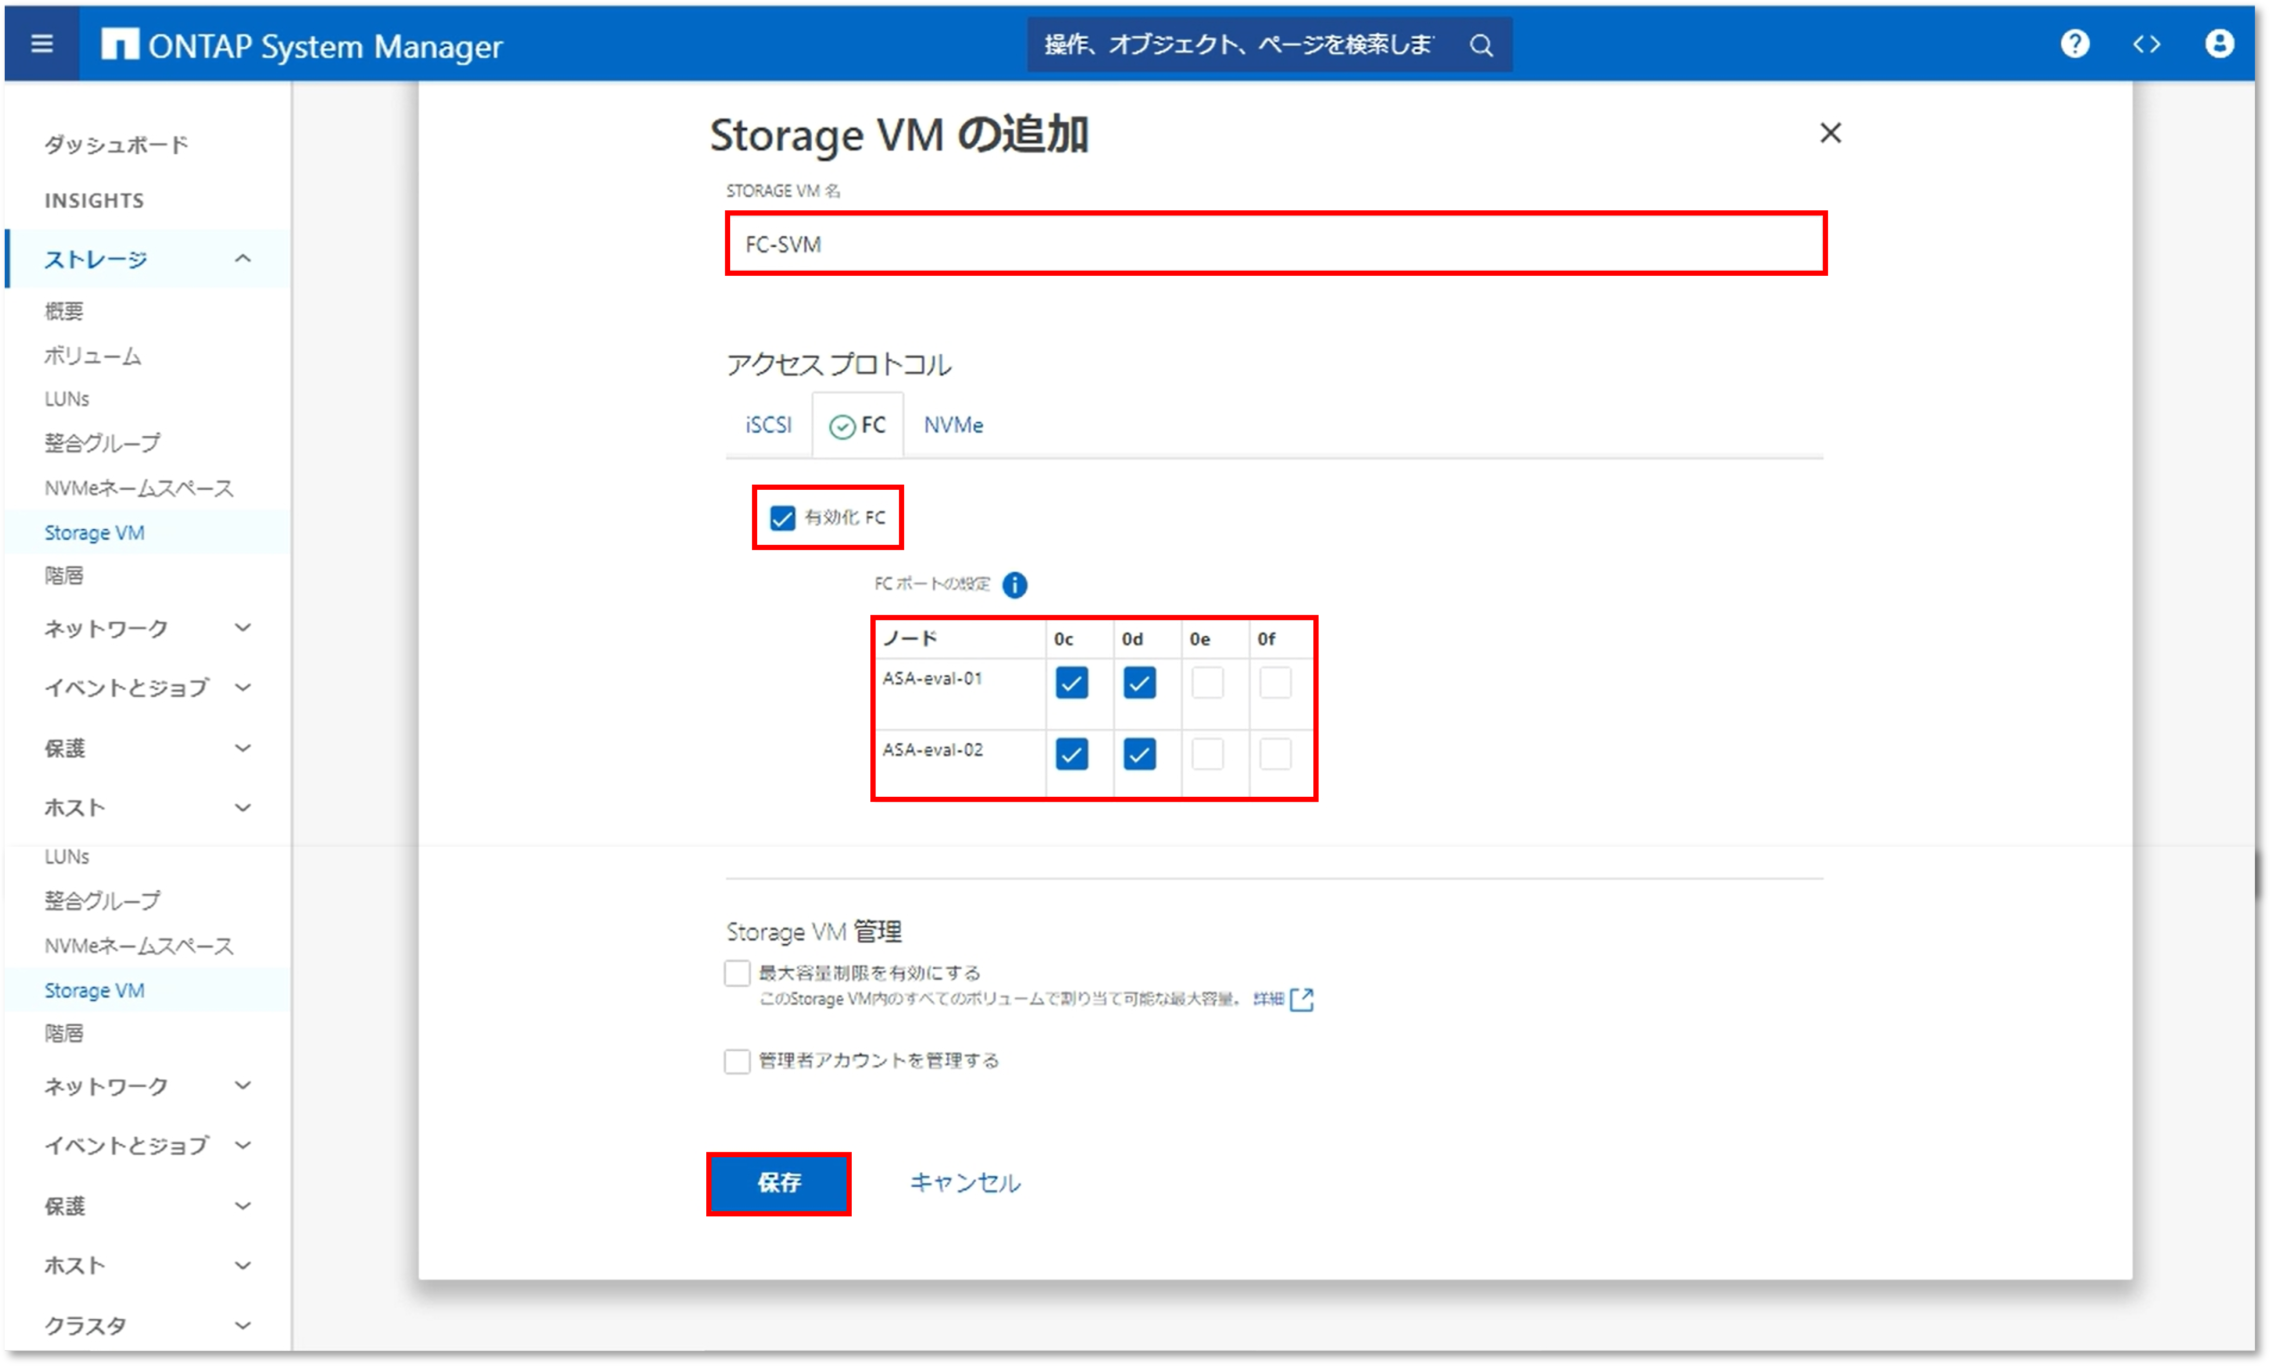Select the FC protocol tab
This screenshot has width=2270, height=1366.
[x=857, y=425]
